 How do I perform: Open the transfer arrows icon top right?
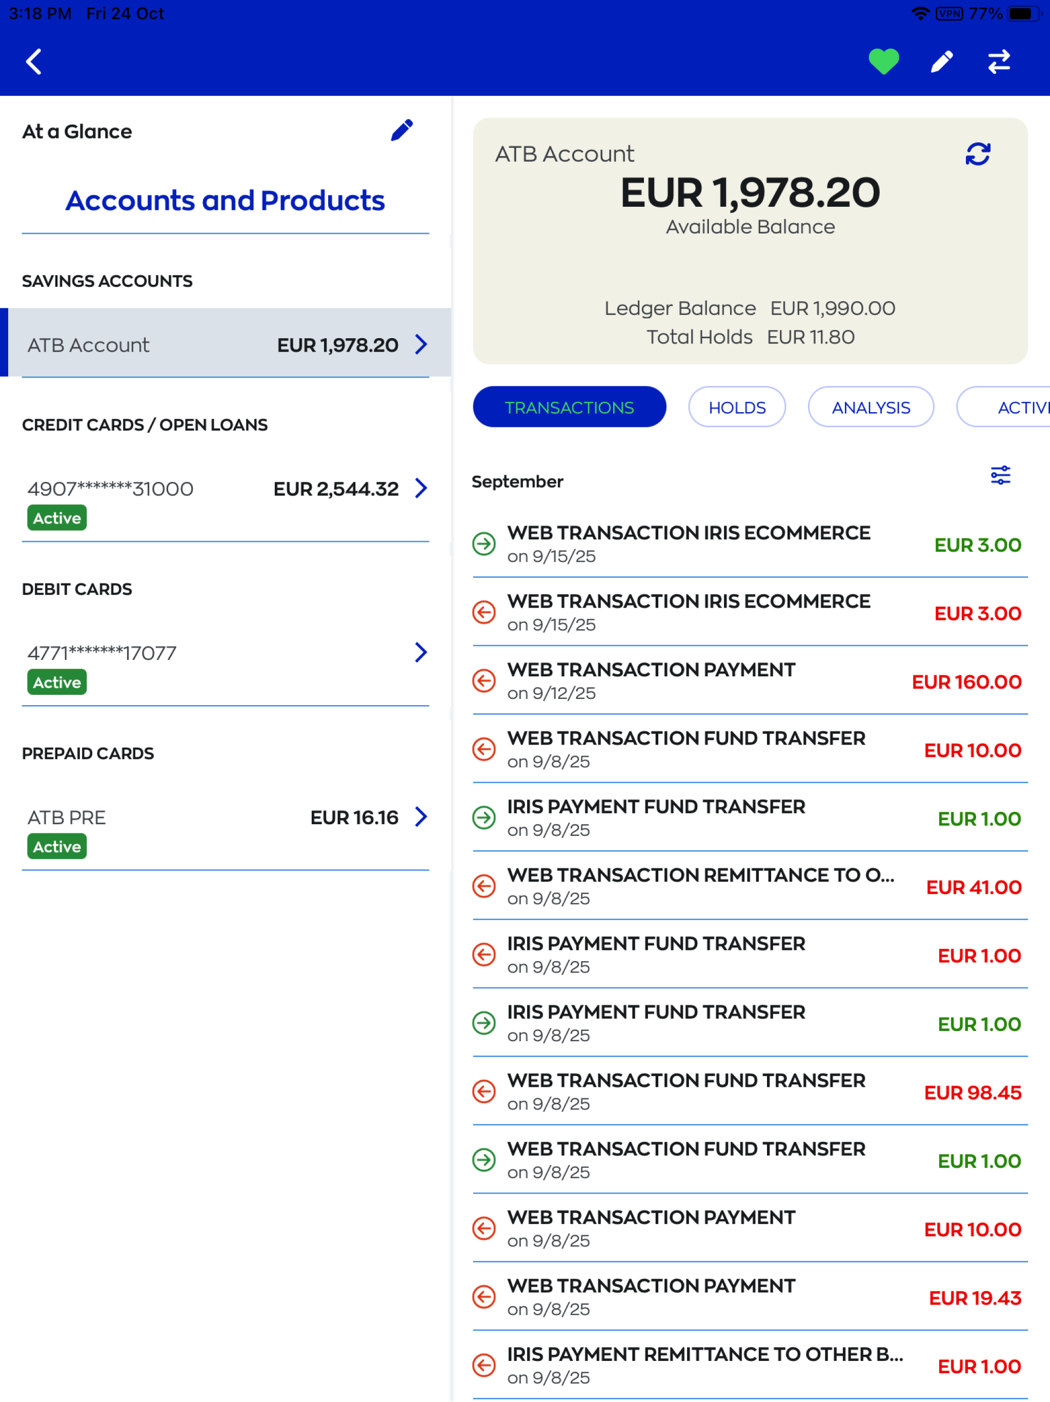tap(999, 62)
